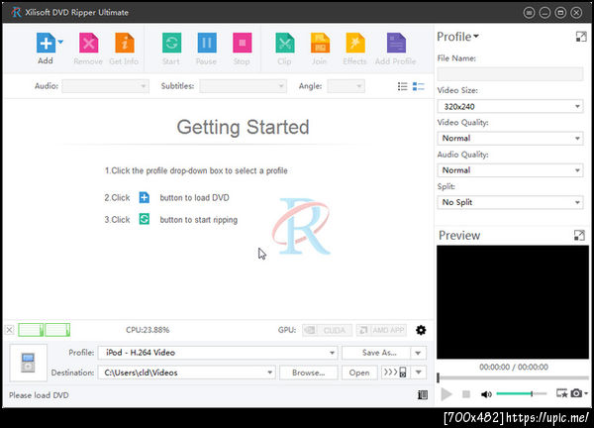This screenshot has height=428, width=594.
Task: Play the preview video
Action: tap(446, 394)
